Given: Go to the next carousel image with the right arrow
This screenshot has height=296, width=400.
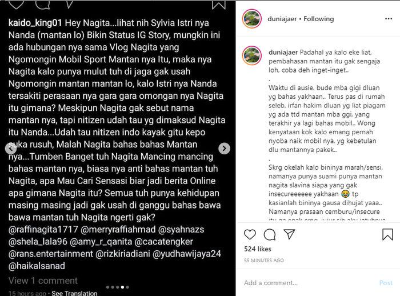Looking at the screenshot, I should (x=224, y=148).
